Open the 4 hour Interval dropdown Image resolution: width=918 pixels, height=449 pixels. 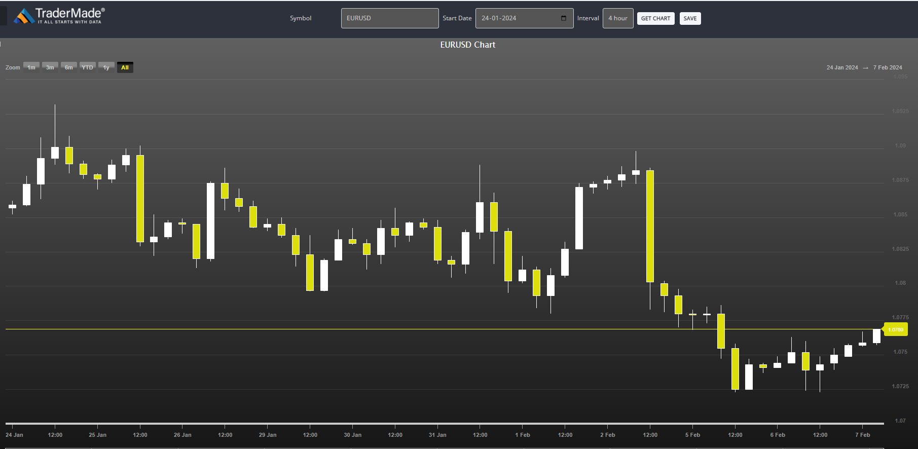[x=618, y=18]
